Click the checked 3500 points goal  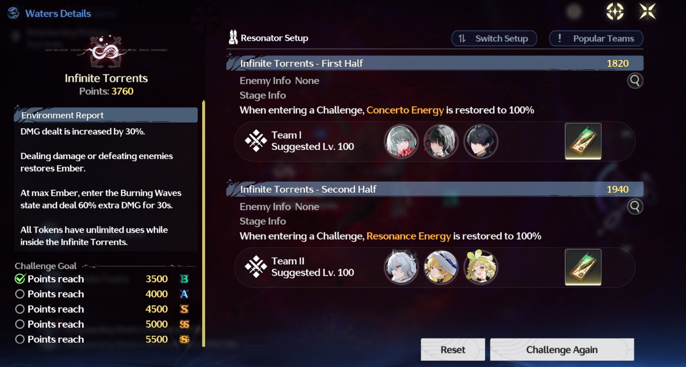tap(102, 279)
